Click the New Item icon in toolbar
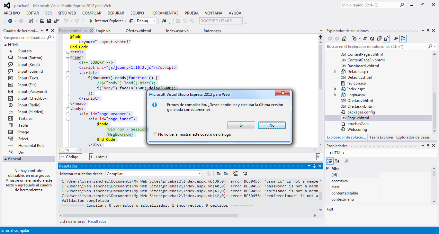 31,21
